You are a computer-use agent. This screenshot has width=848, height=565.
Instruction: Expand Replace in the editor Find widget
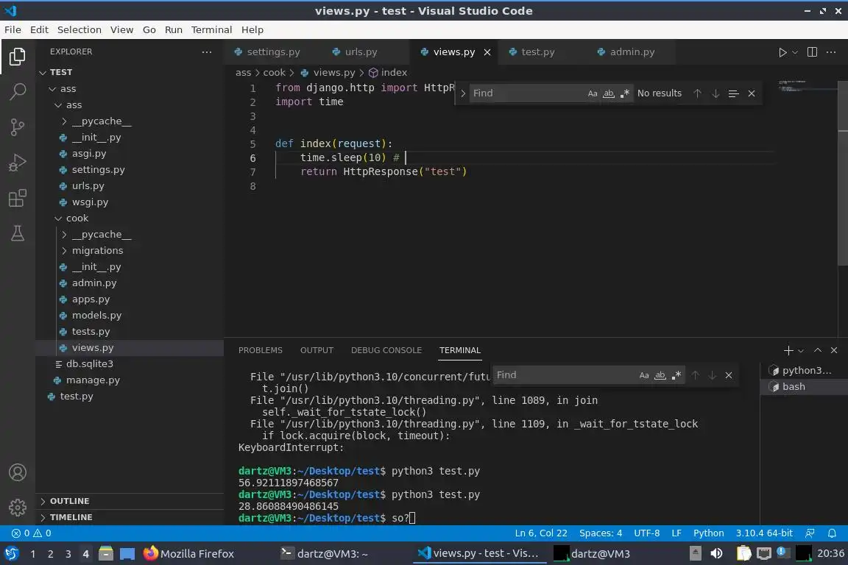click(463, 93)
